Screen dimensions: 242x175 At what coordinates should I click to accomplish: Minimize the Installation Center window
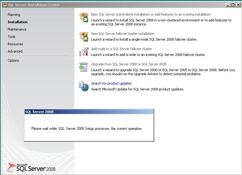[x=228, y=5]
